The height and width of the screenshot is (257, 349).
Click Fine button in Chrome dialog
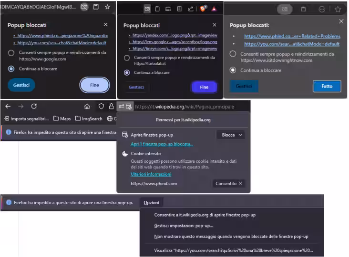(x=94, y=85)
